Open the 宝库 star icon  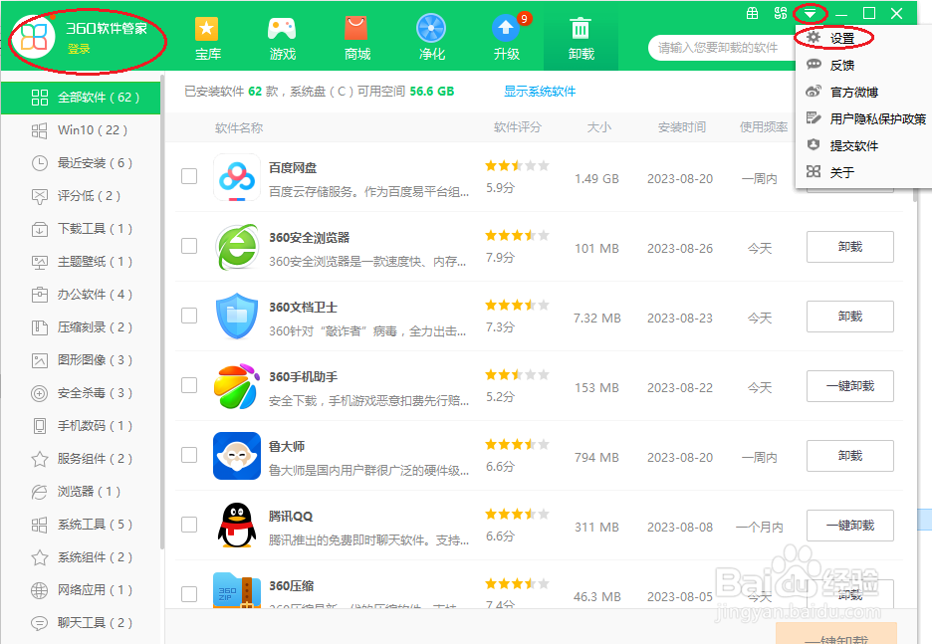pos(206,29)
